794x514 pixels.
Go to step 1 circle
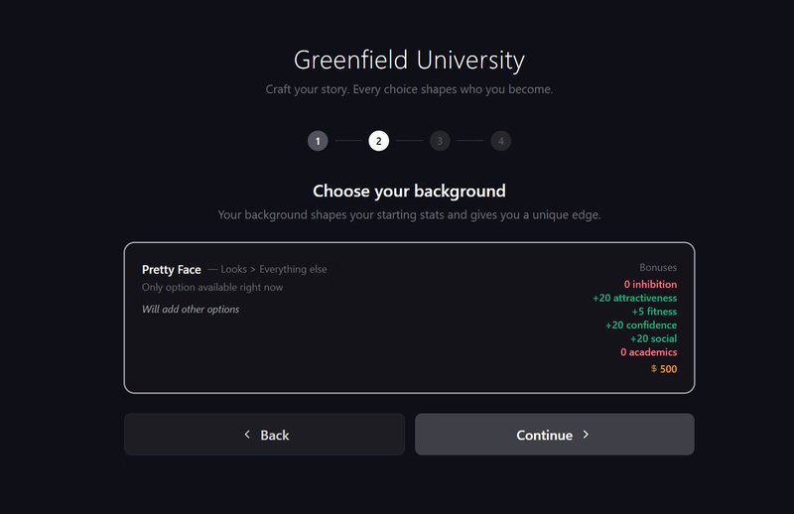coord(318,141)
